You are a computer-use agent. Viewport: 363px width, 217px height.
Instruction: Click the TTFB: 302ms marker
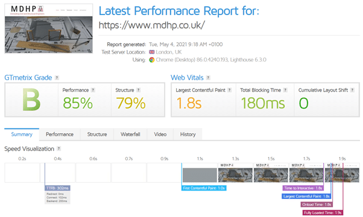57,188
